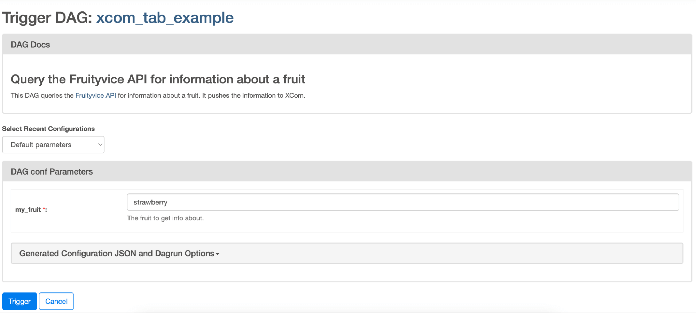Image resolution: width=696 pixels, height=313 pixels.
Task: Open the Default parameters dropdown
Action: tap(53, 145)
